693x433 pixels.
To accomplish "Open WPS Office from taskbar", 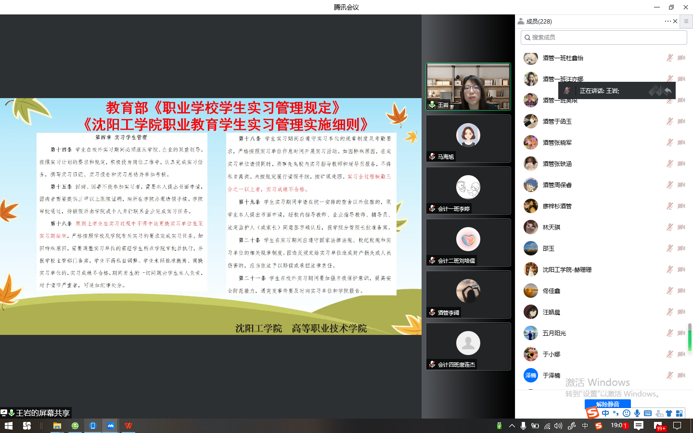I will pyautogui.click(x=128, y=426).
